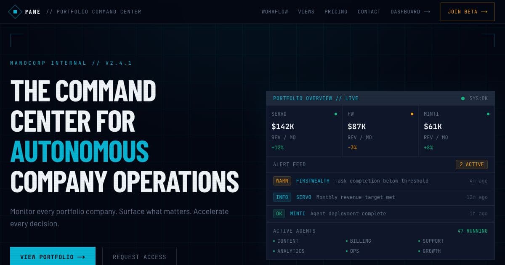
Task: Click the green status dot on MINTI card
Action: pyautogui.click(x=488, y=114)
